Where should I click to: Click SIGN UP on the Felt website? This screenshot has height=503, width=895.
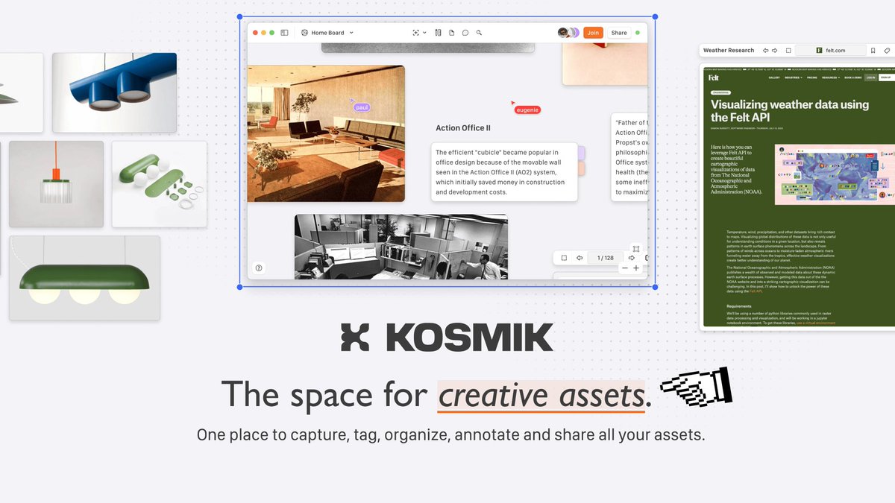pyautogui.click(x=885, y=77)
